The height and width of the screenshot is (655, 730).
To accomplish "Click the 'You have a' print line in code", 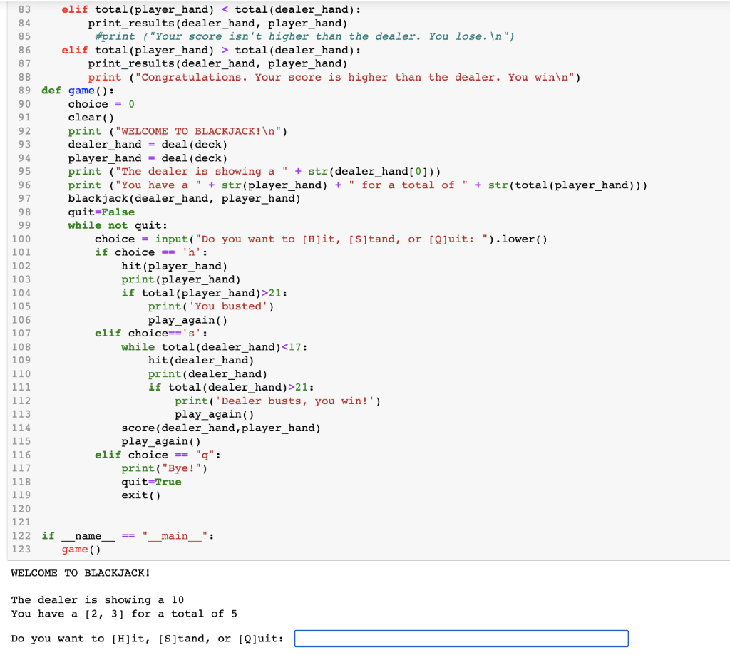I will (x=358, y=185).
